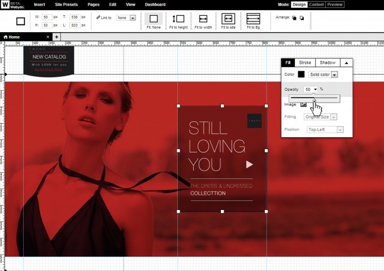Click the black Color swatch

301,75
